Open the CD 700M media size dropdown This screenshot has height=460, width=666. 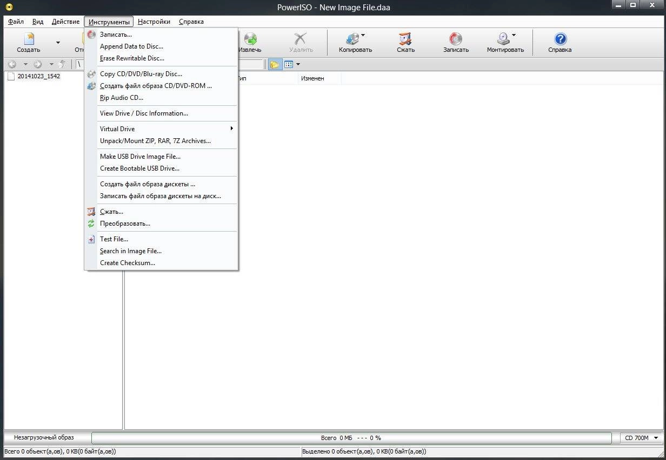(641, 438)
